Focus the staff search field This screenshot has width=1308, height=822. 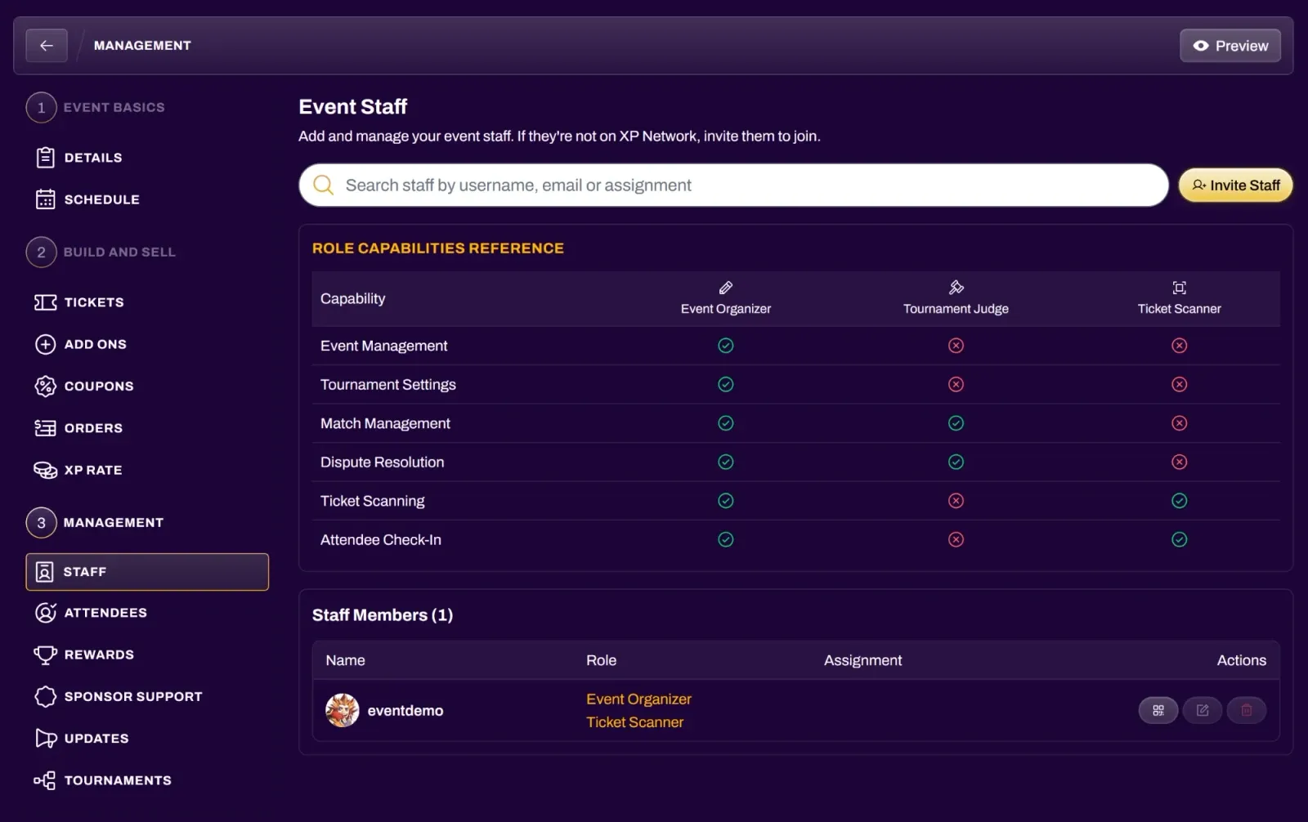(x=733, y=185)
